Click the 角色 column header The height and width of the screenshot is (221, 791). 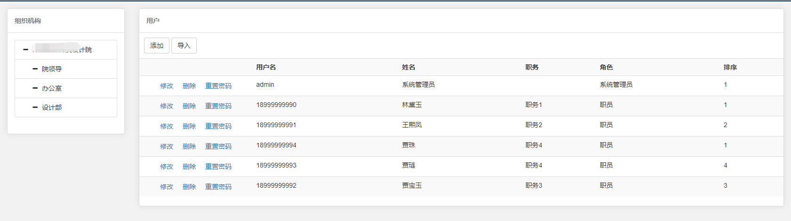606,67
